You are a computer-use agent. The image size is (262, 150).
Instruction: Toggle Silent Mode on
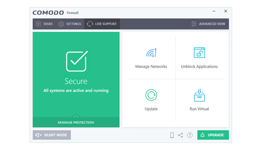click(x=52, y=135)
